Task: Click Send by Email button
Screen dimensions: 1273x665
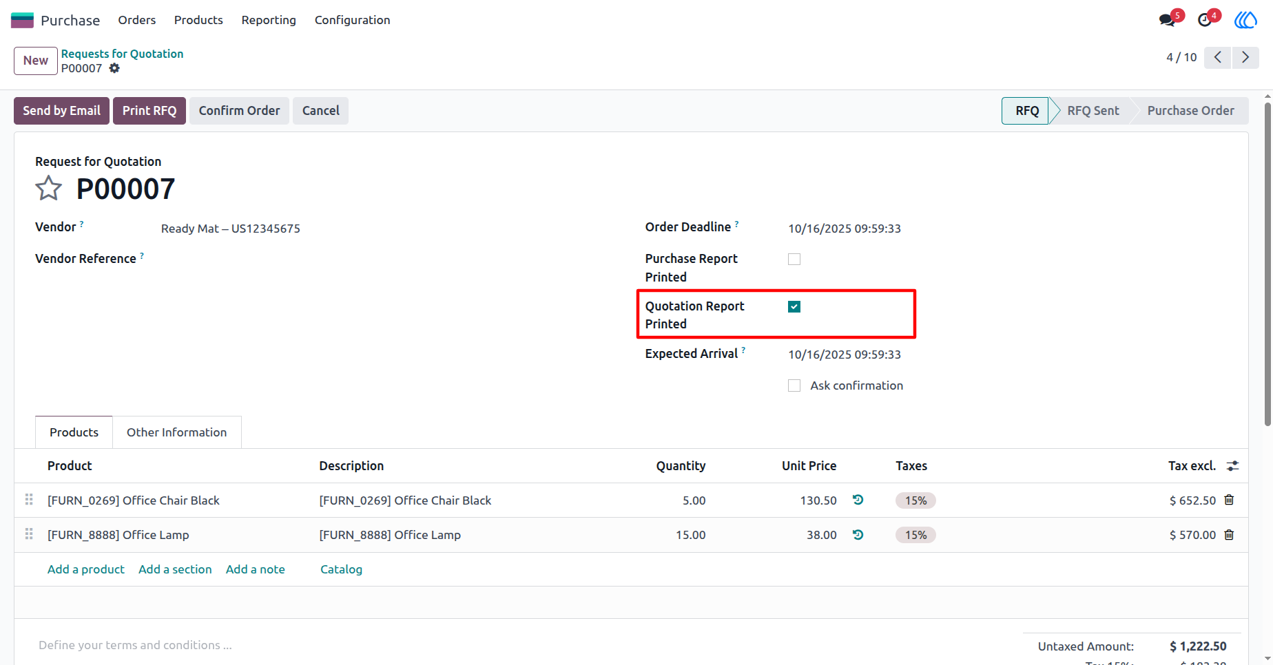Action: pyautogui.click(x=61, y=111)
